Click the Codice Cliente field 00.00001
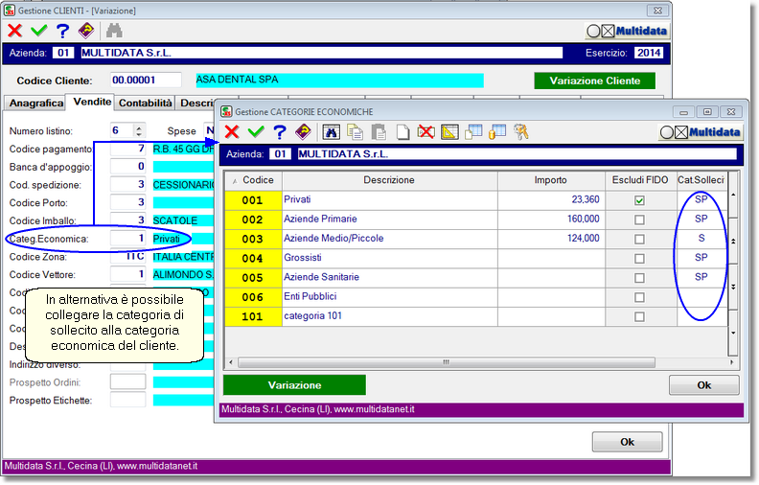This screenshot has width=759, height=485. tap(146, 80)
